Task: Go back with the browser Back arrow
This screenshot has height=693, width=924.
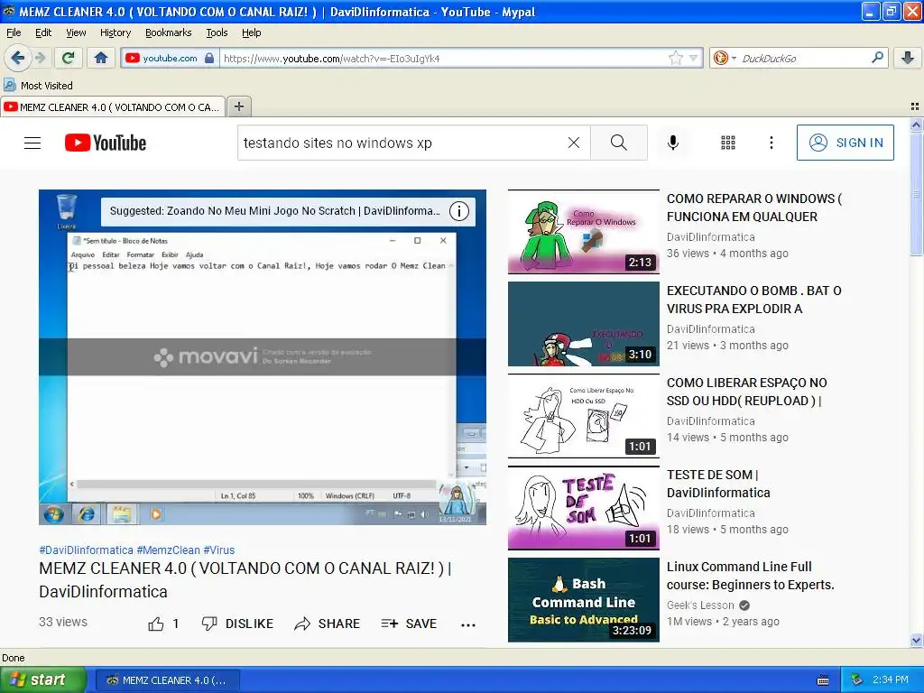Action: [x=18, y=58]
